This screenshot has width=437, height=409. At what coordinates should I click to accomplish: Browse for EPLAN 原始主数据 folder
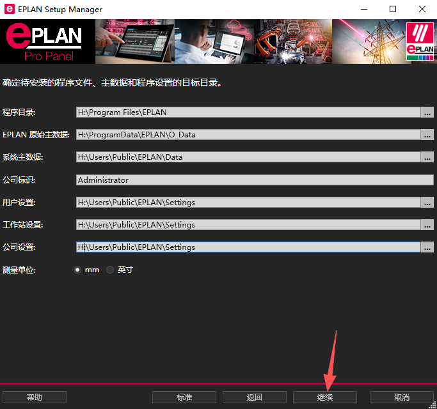427,134
